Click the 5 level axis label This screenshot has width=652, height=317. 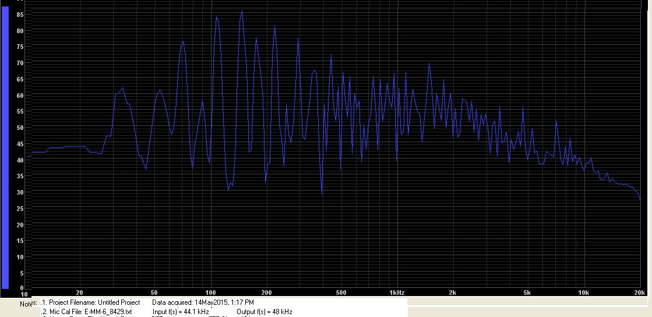tap(22, 273)
